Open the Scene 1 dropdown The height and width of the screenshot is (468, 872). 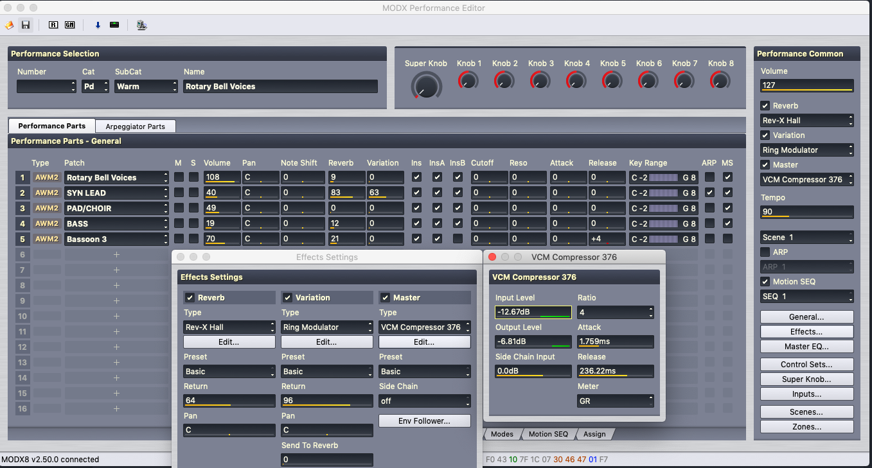807,238
